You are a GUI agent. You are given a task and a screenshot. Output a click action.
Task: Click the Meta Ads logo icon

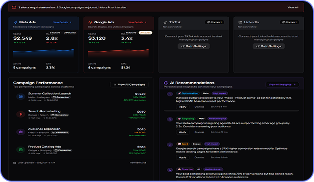click(x=15, y=22)
